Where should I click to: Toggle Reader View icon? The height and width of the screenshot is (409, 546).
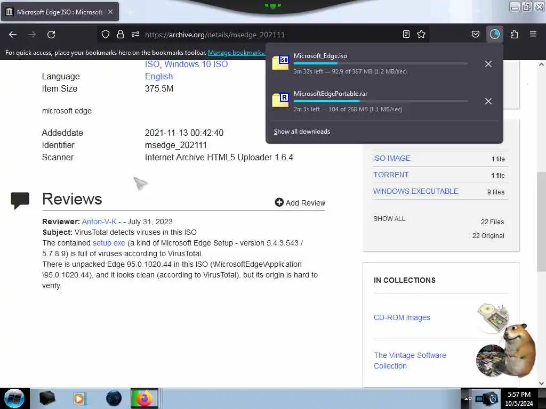click(406, 34)
